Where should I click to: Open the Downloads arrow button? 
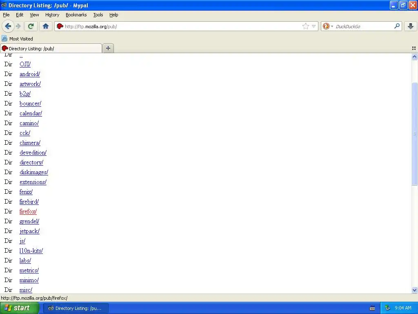[411, 26]
